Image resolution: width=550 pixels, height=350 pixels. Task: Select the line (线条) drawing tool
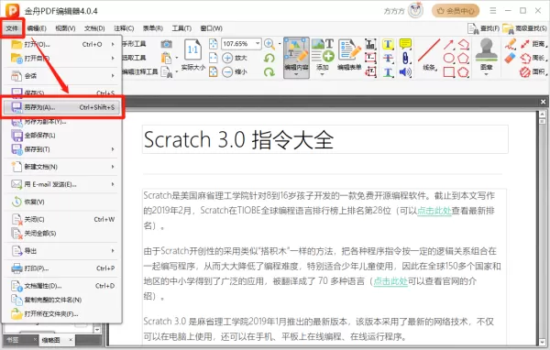tap(429, 55)
